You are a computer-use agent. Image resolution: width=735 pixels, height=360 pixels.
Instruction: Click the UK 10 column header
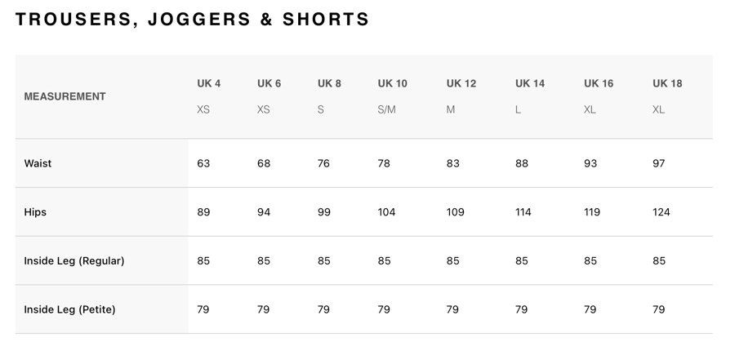tap(393, 84)
